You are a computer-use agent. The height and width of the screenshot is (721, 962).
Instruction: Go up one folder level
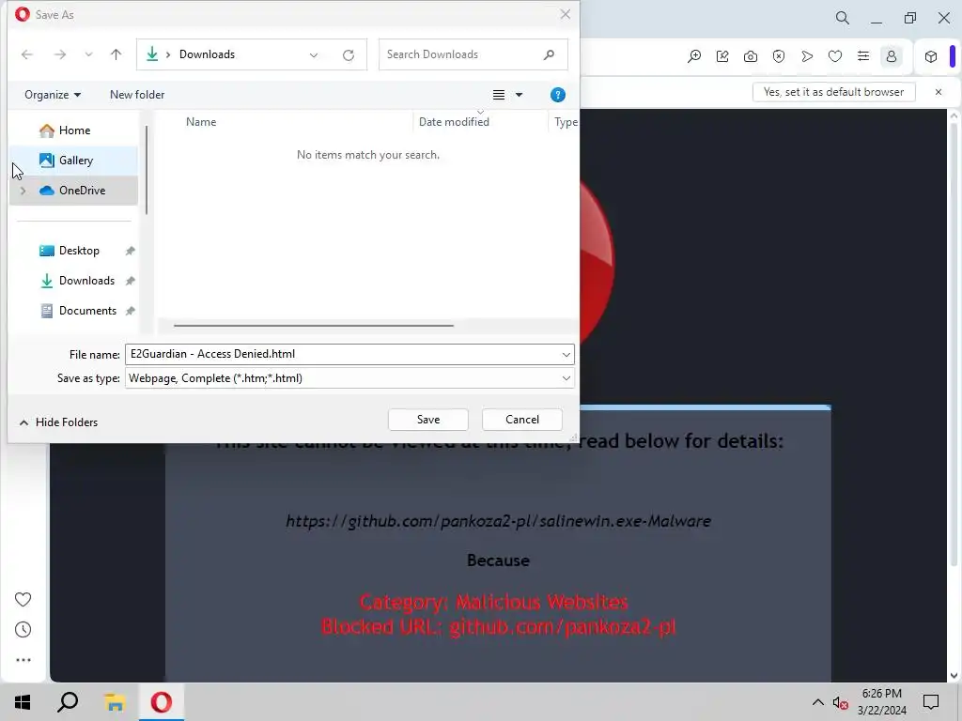coord(116,54)
